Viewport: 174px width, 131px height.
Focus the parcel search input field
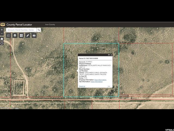point(21,30)
